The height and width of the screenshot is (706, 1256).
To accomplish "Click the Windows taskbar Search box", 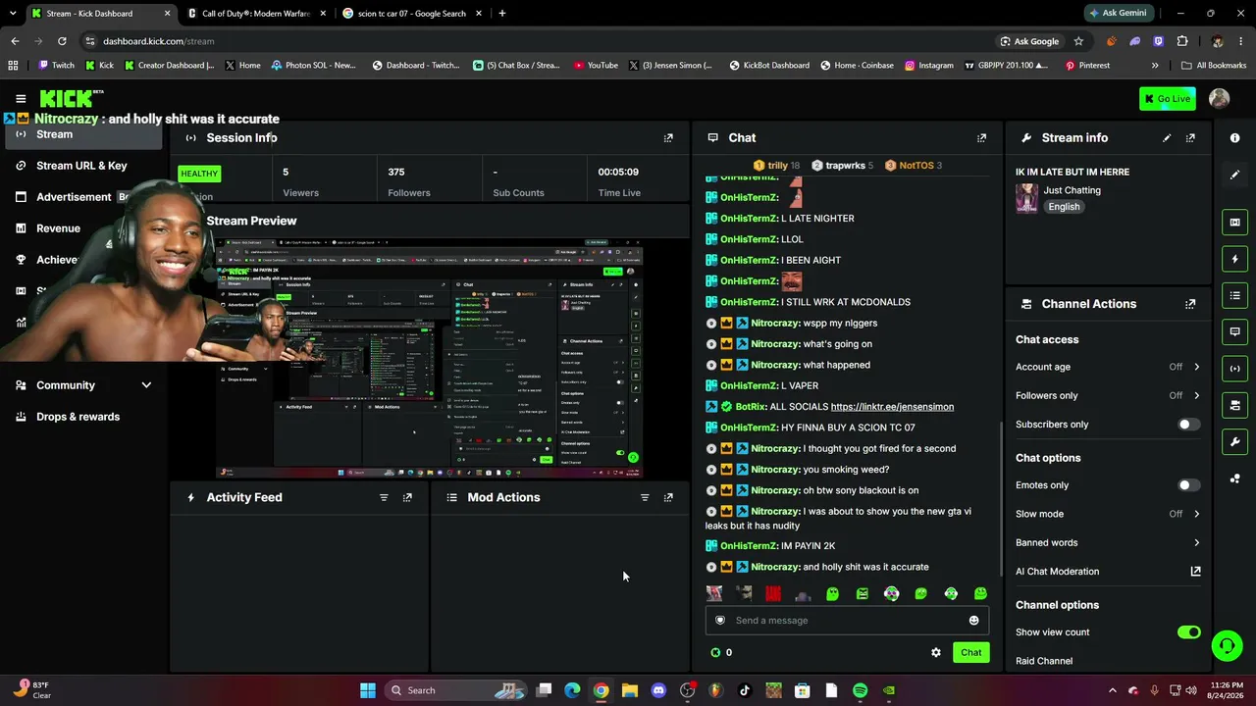I will pyautogui.click(x=456, y=690).
